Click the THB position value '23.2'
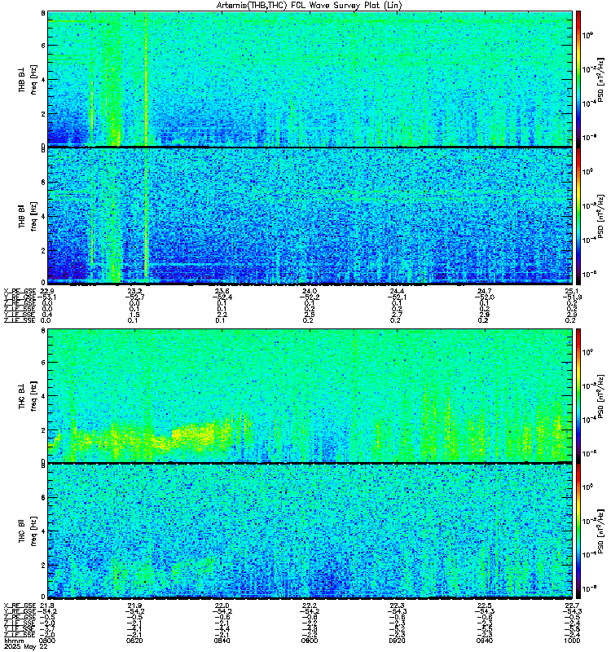This screenshot has height=652, width=611. coord(134,291)
